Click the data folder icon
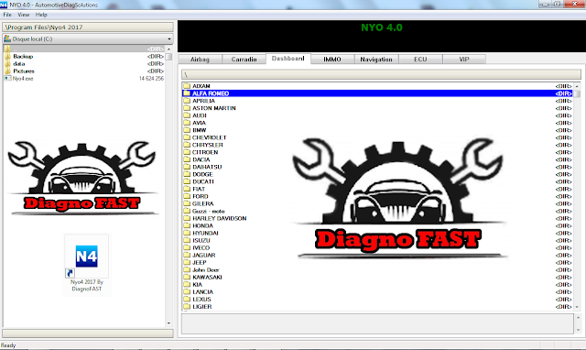Screen dimensions: 586x350 coord(7,63)
